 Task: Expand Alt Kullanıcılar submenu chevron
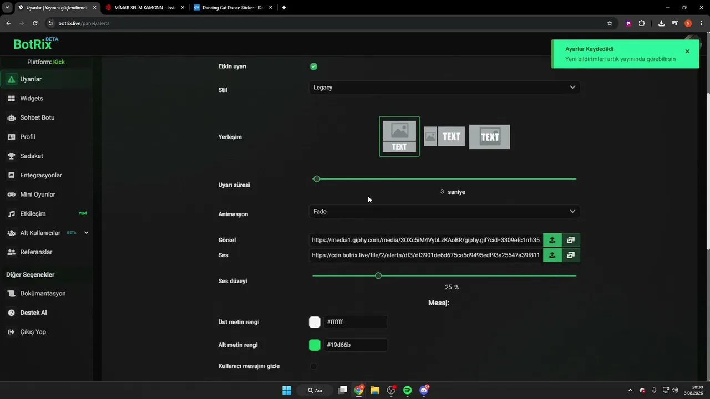tap(86, 233)
